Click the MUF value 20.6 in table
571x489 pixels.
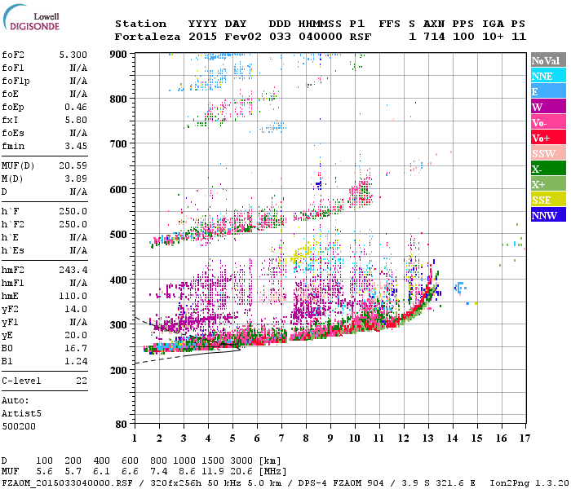[x=241, y=472]
